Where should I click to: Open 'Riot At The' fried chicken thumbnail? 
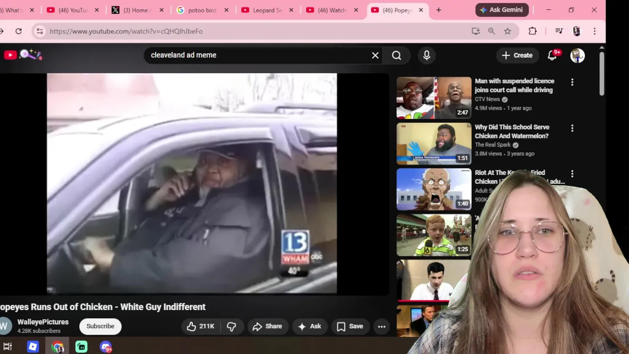click(x=434, y=189)
